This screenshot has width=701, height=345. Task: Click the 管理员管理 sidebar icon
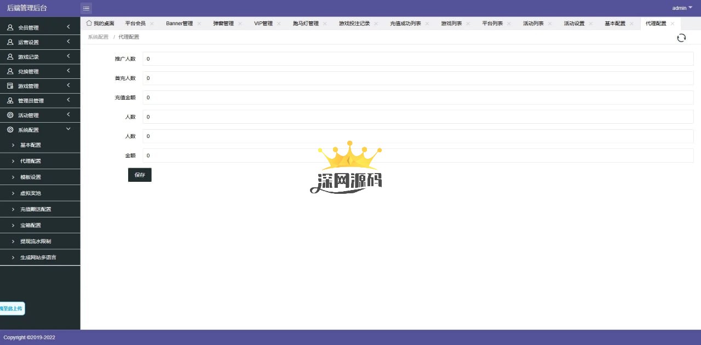[x=10, y=101]
